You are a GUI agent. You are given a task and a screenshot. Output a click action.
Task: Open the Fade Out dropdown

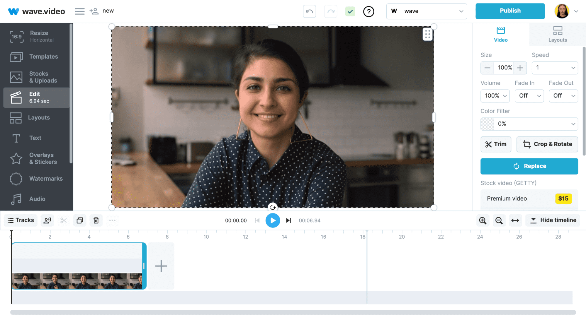point(563,96)
